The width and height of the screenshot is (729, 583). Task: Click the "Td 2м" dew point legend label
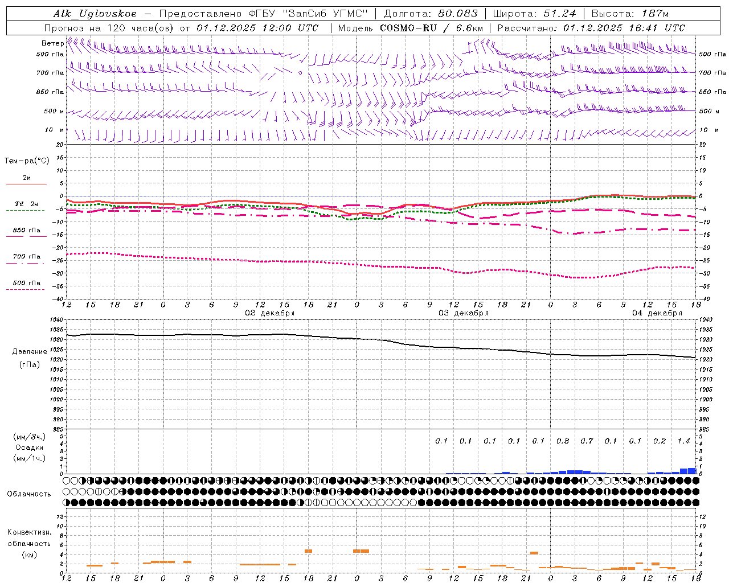(26, 204)
